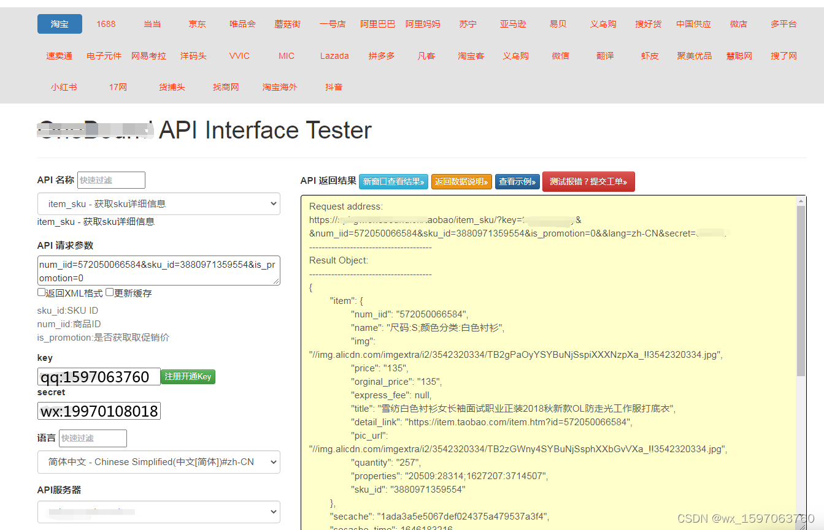Select the 淘宝海外 tab

(x=280, y=87)
